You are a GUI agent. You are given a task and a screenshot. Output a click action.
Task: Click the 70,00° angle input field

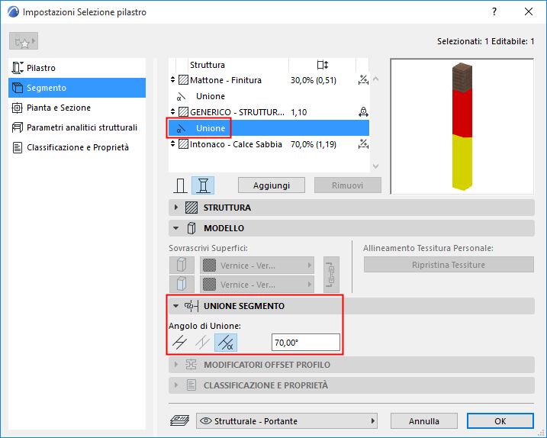[x=306, y=343]
